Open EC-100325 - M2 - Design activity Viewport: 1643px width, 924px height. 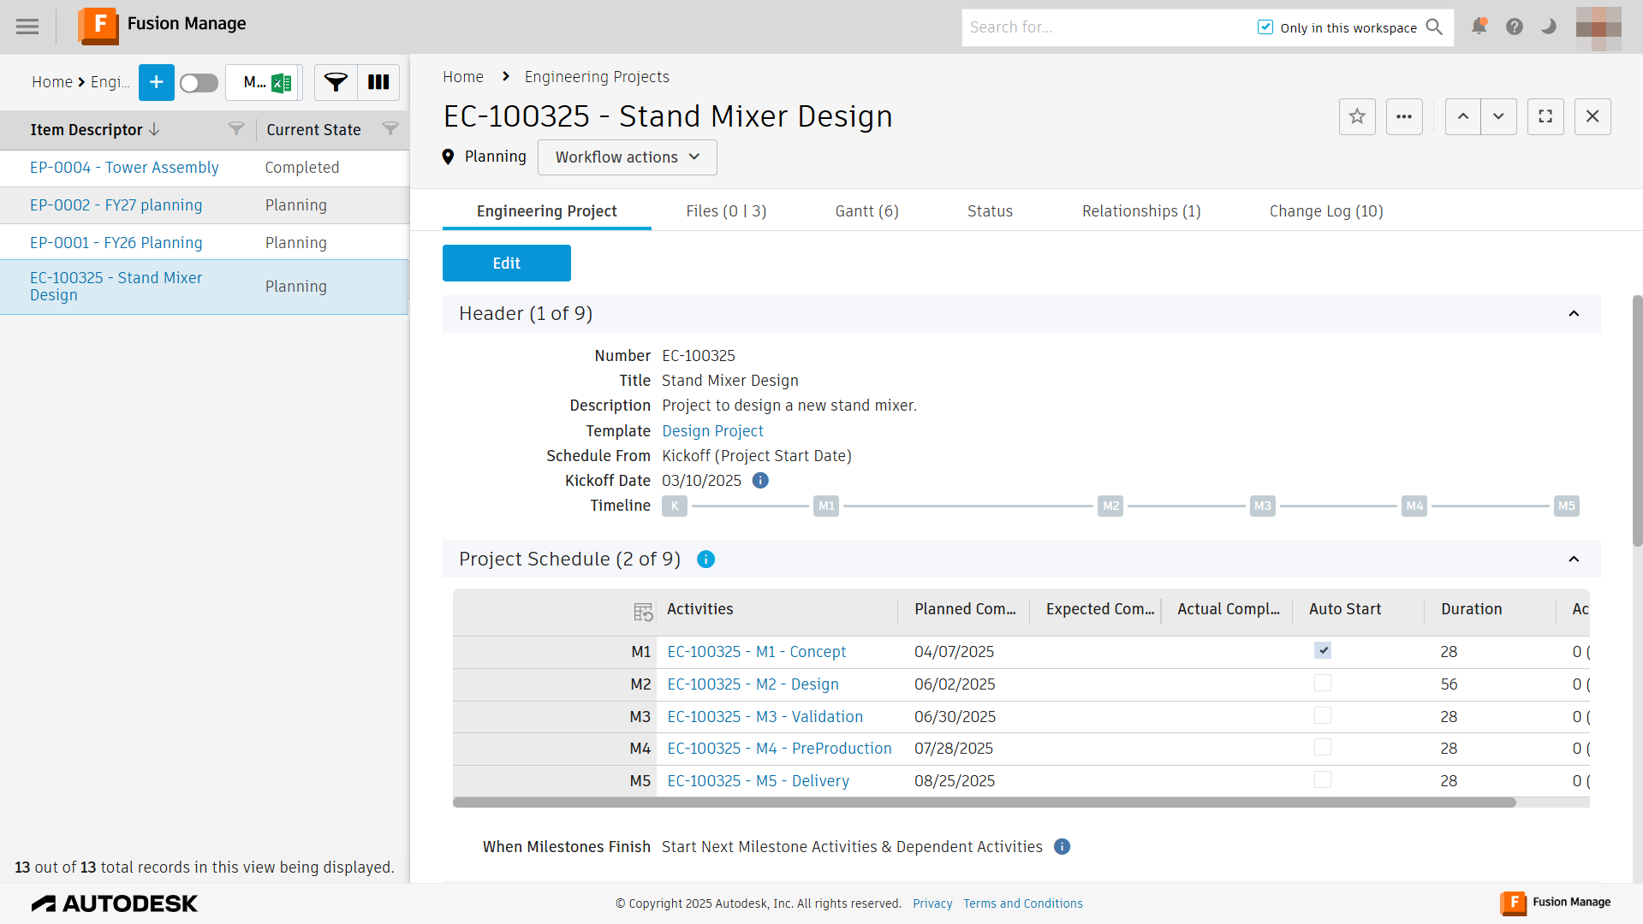(753, 684)
